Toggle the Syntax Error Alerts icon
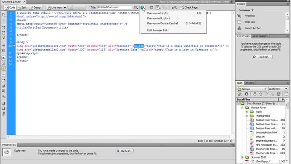The image size is (291, 164). coord(4,68)
